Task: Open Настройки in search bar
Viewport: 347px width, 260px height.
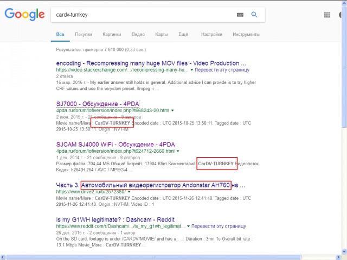Action: coord(211,34)
